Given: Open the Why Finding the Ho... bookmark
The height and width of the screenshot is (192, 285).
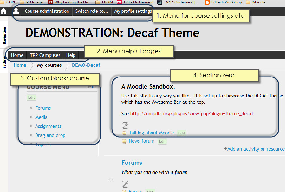Looking at the screenshot, I should [x=73, y=2].
